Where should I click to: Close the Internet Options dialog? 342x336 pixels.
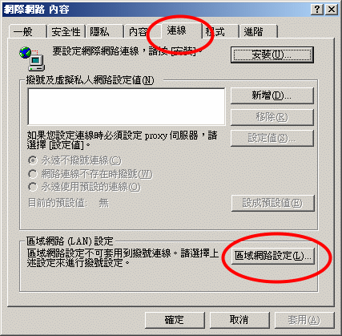332,10
